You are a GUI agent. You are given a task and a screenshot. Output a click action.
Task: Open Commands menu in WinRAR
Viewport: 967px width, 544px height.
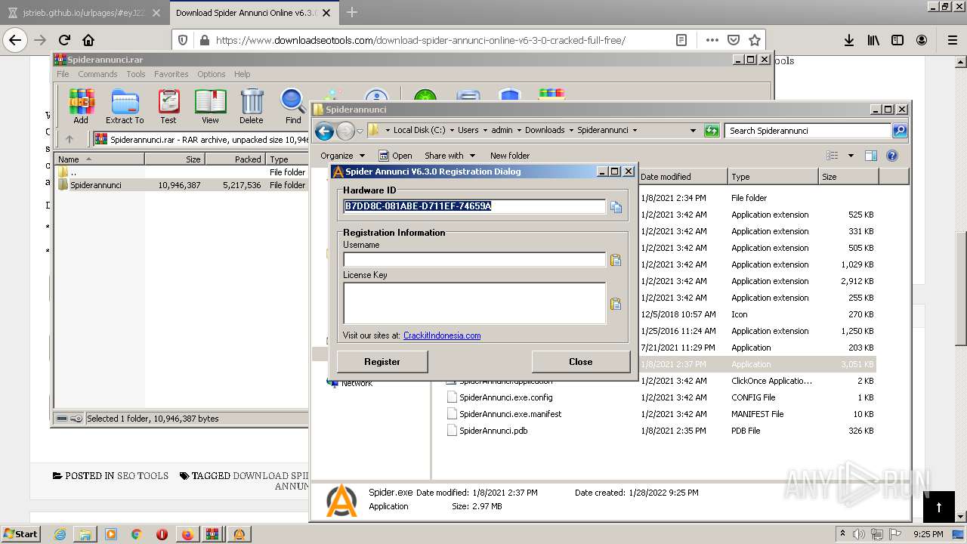tap(97, 74)
